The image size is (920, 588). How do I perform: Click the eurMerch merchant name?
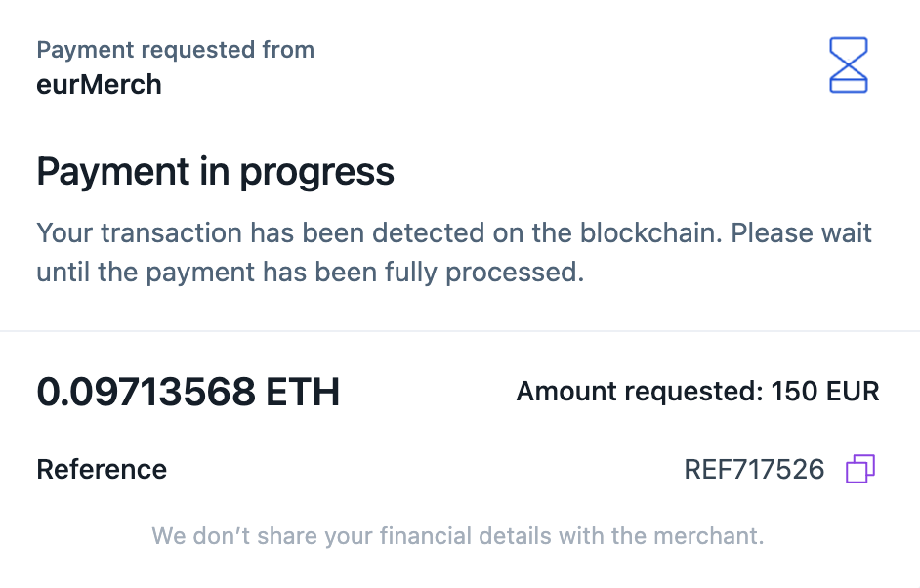99,85
